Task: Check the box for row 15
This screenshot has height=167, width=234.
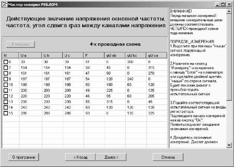Action: click(6, 113)
